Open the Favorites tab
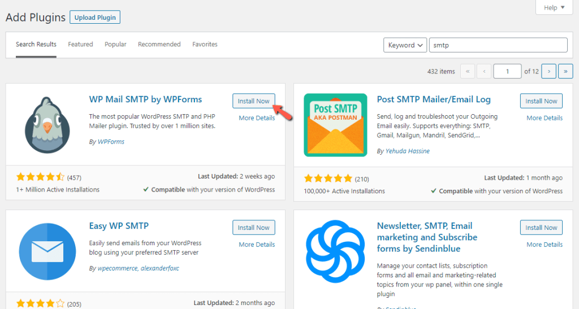Viewport: 579px width, 309px height. [x=205, y=44]
